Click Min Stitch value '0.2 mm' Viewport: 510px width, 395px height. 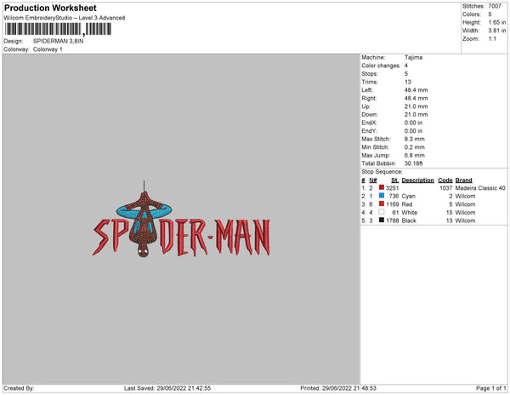tap(415, 147)
